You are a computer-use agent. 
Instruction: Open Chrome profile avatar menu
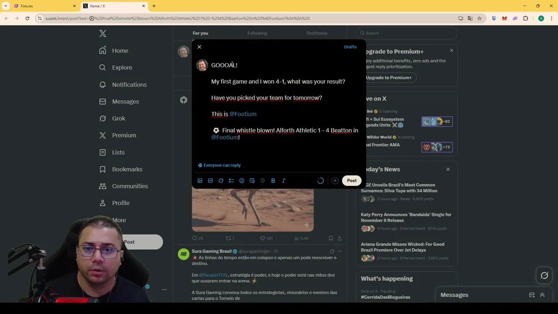[x=541, y=18]
